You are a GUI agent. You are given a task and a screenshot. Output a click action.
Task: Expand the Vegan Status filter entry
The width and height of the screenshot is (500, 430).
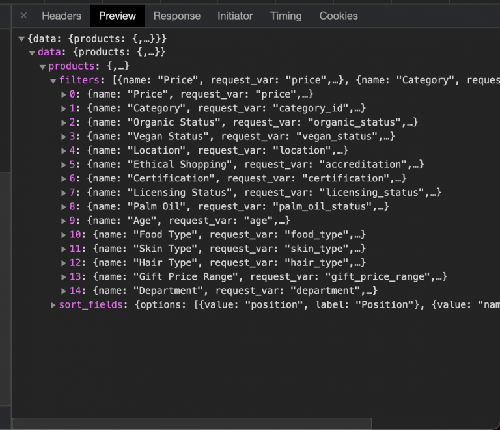point(64,137)
